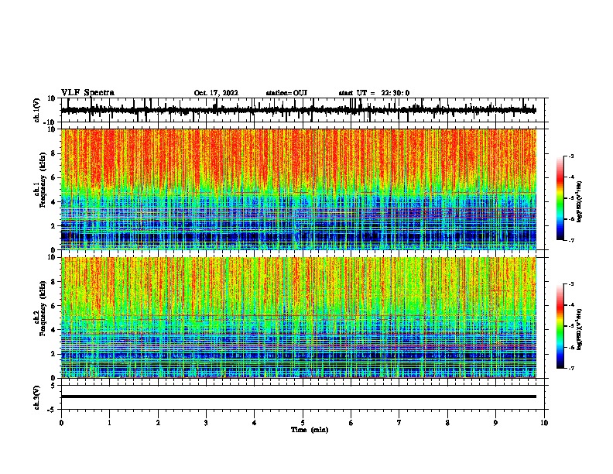Click the "4" kHz tick on ch.1 spectrogram axis
Screen dimensions: 613x474
point(53,202)
